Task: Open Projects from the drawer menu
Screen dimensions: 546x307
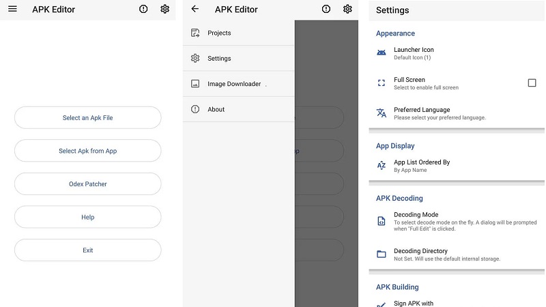Action: coord(239,33)
